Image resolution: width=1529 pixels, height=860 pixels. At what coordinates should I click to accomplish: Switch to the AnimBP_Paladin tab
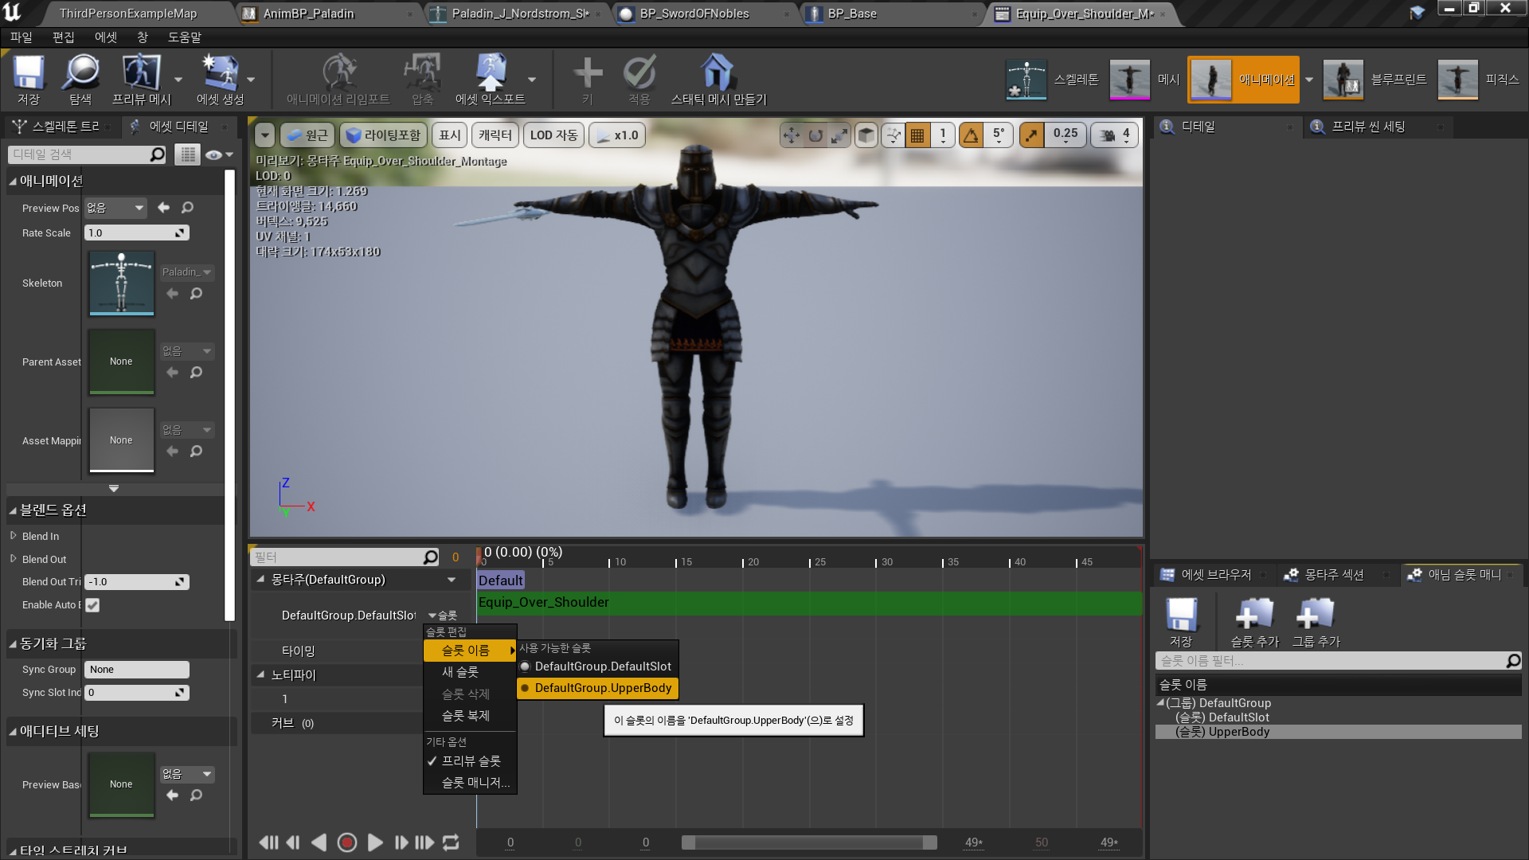pyautogui.click(x=308, y=14)
